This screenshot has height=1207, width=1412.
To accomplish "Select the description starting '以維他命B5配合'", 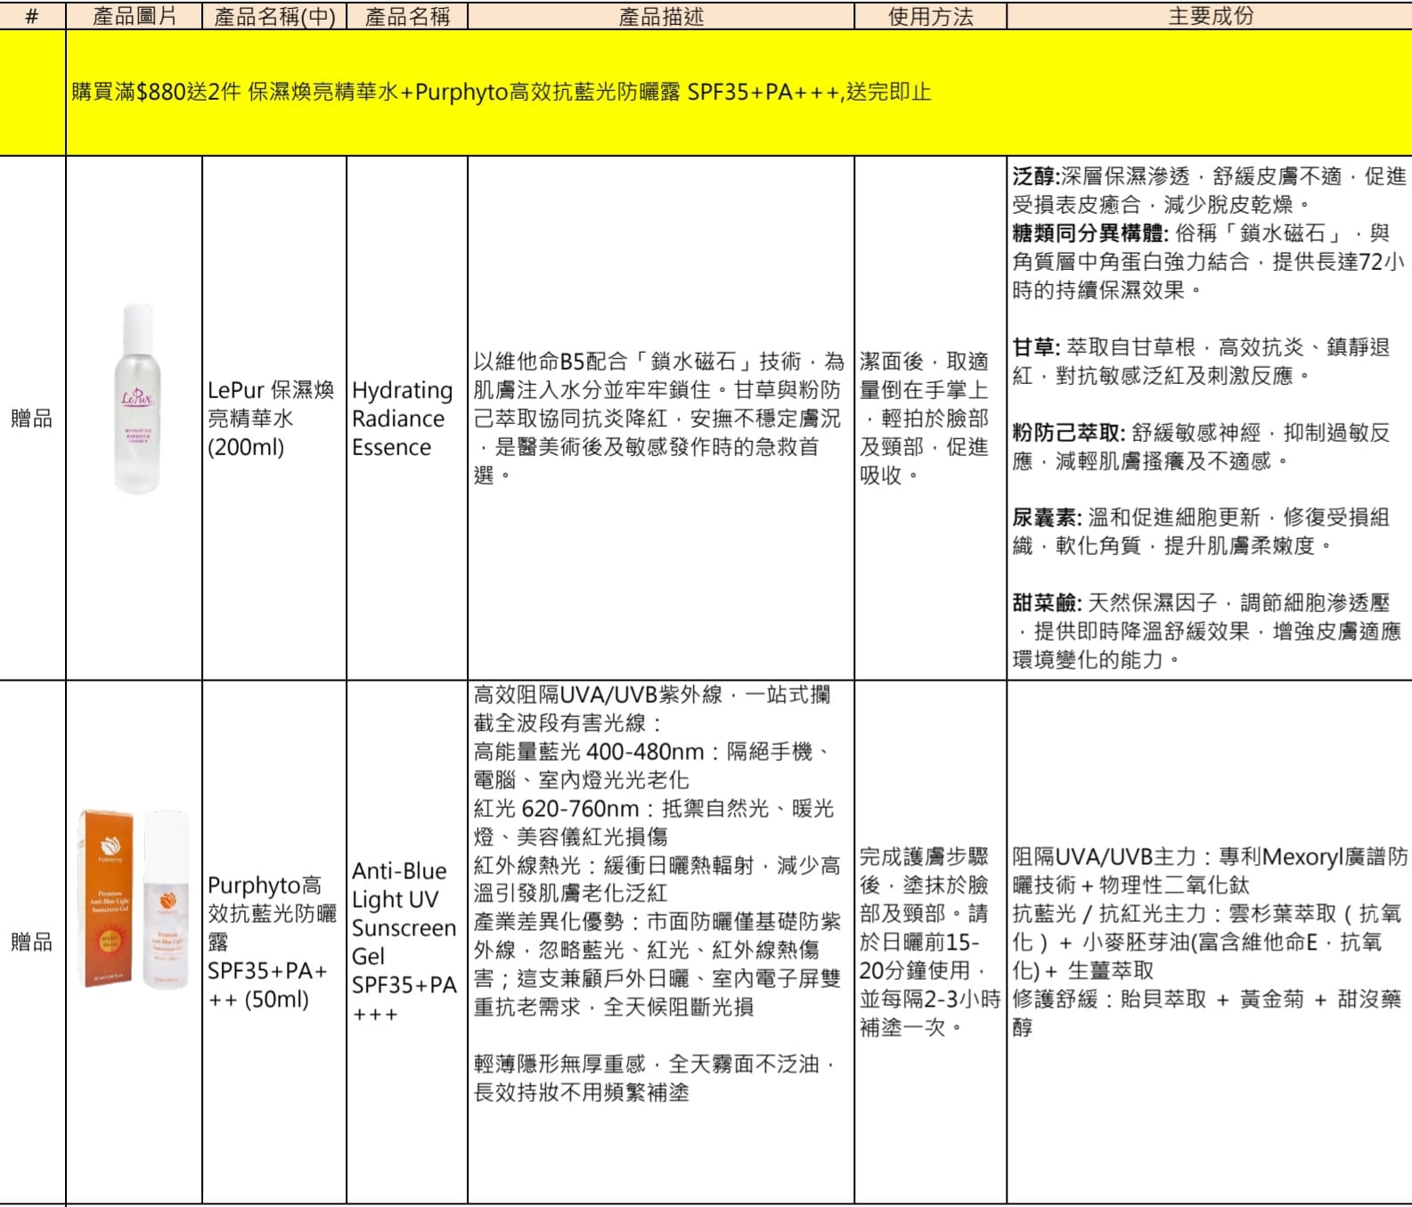I will pyautogui.click(x=661, y=418).
